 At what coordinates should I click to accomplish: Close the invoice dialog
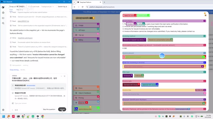pos(206,16)
